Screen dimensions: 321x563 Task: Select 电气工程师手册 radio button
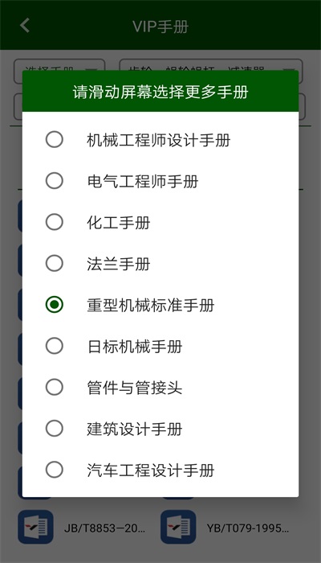point(55,181)
